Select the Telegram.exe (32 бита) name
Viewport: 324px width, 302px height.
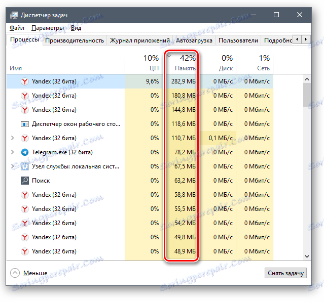(x=62, y=152)
